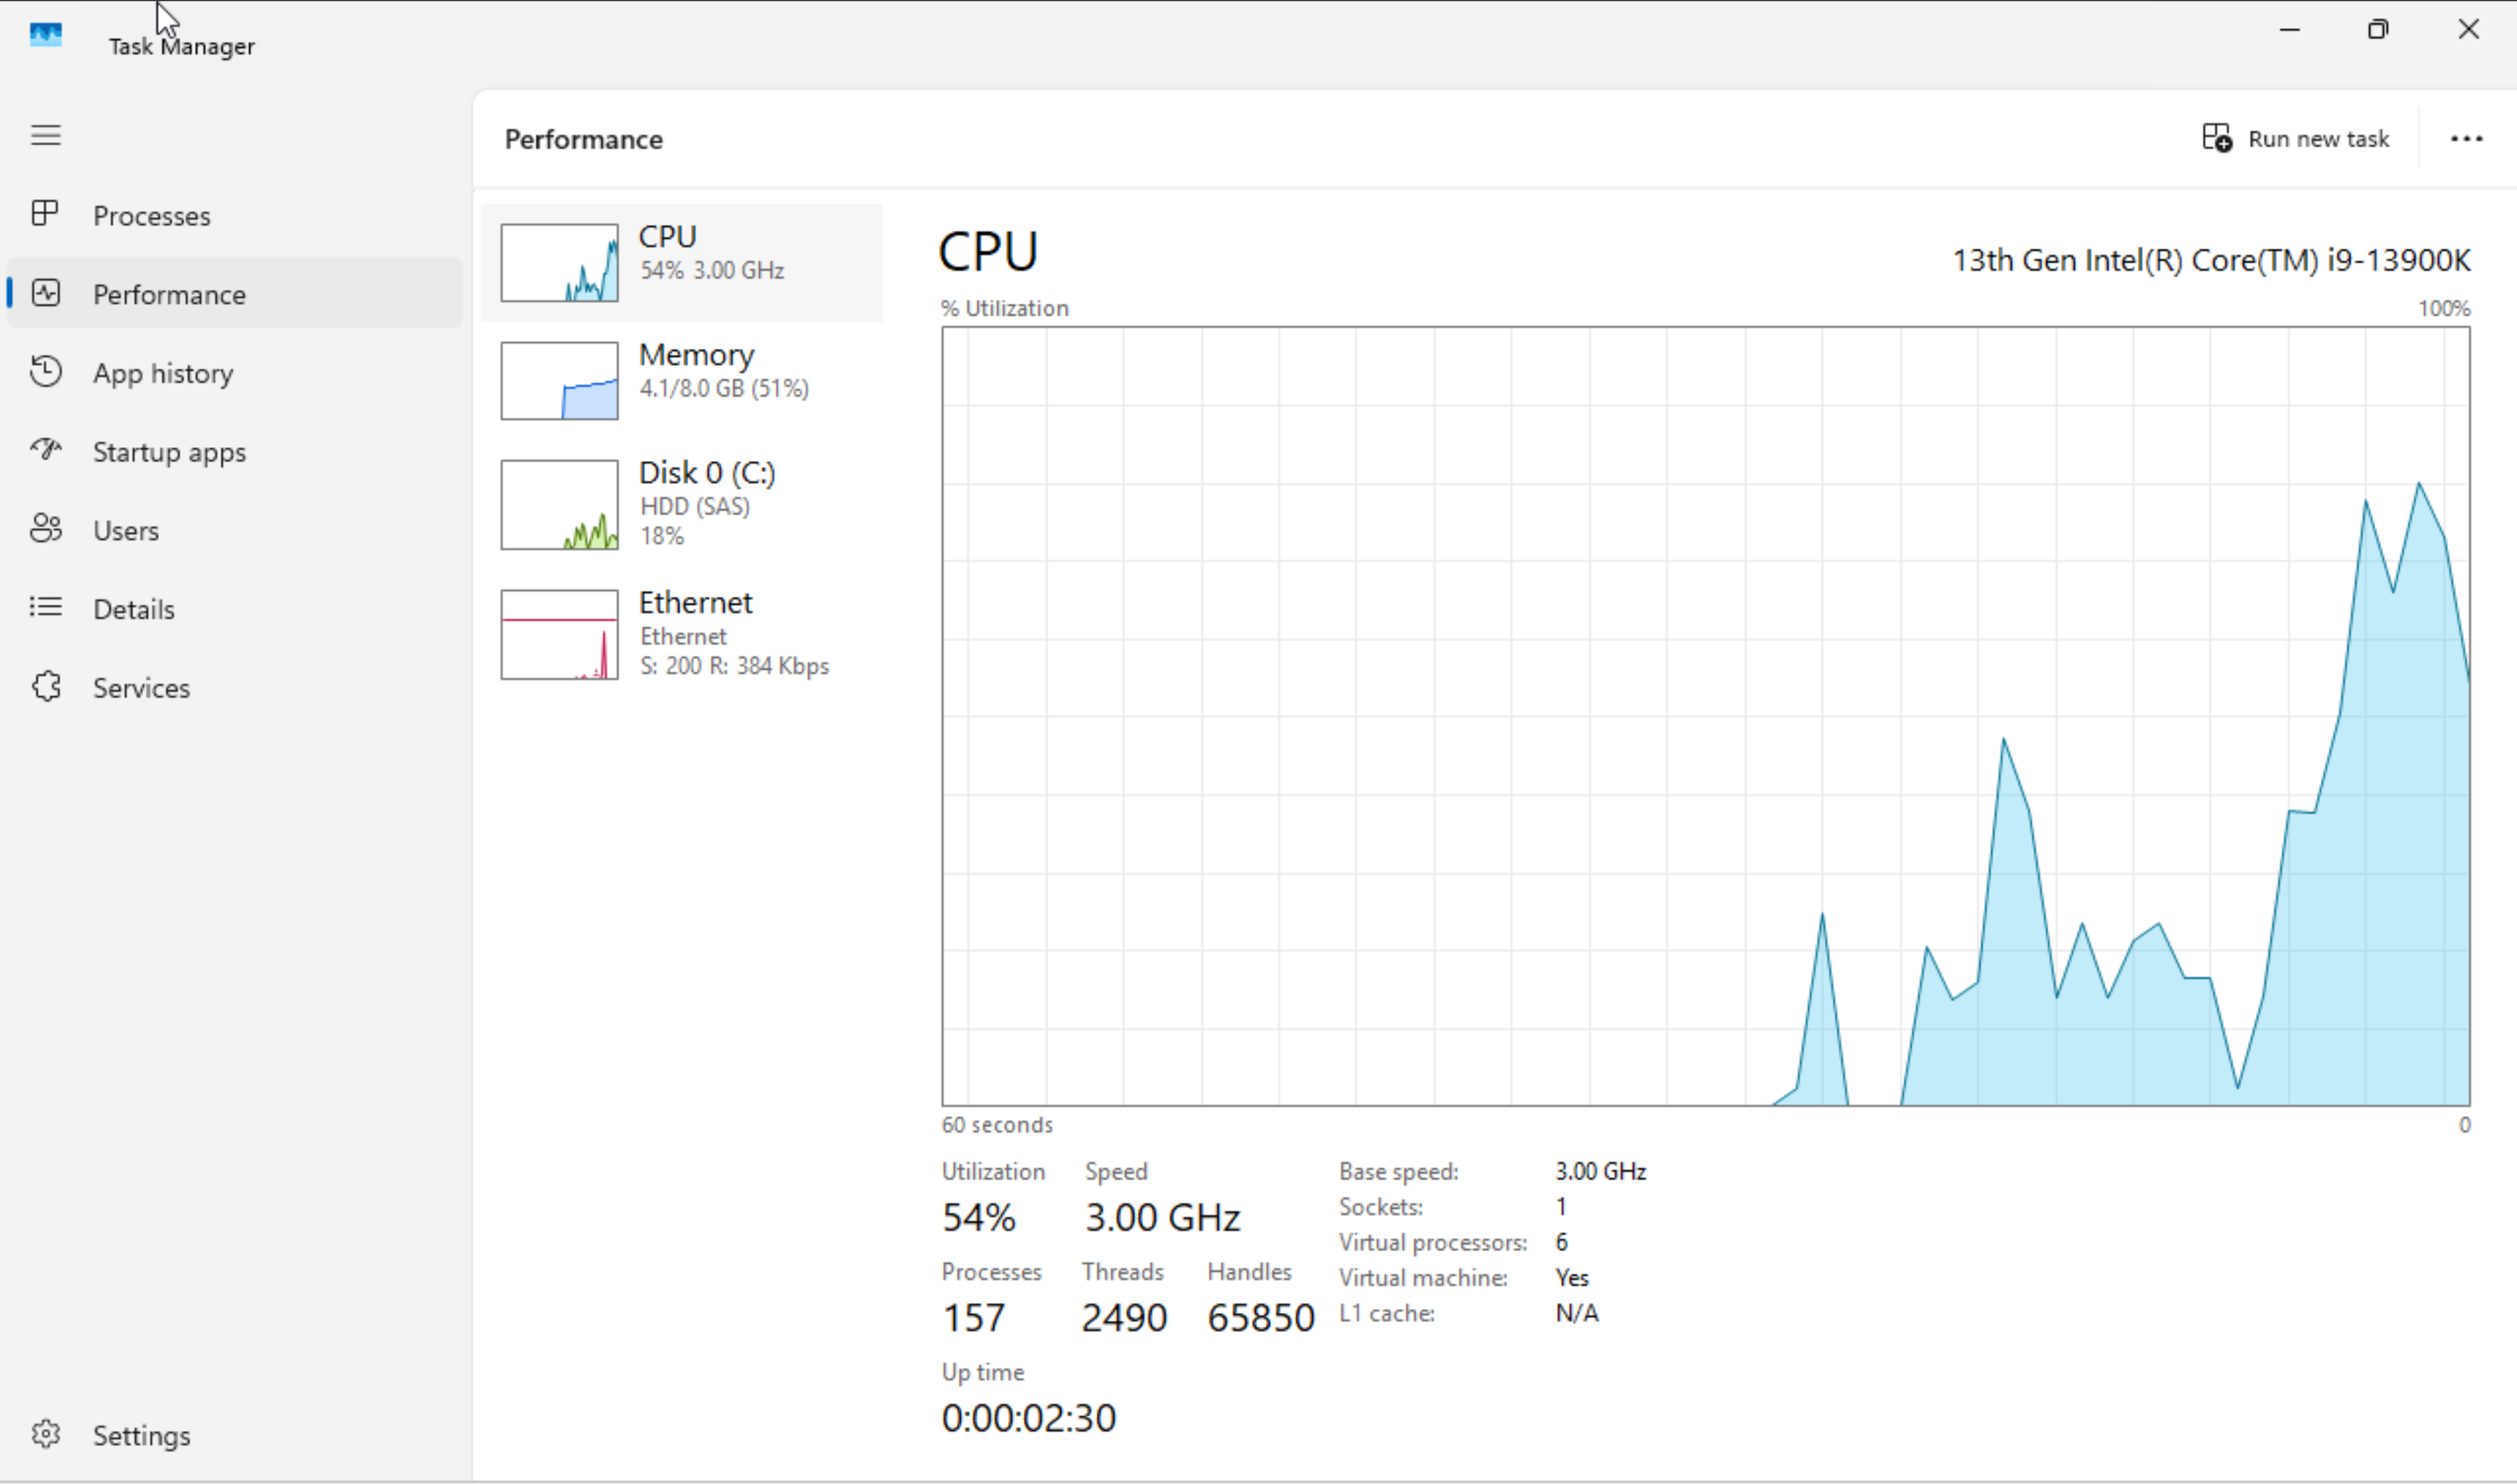The image size is (2517, 1484).
Task: Click the Memory 4.1/8.0 GB (51%) entry
Action: [x=681, y=381]
